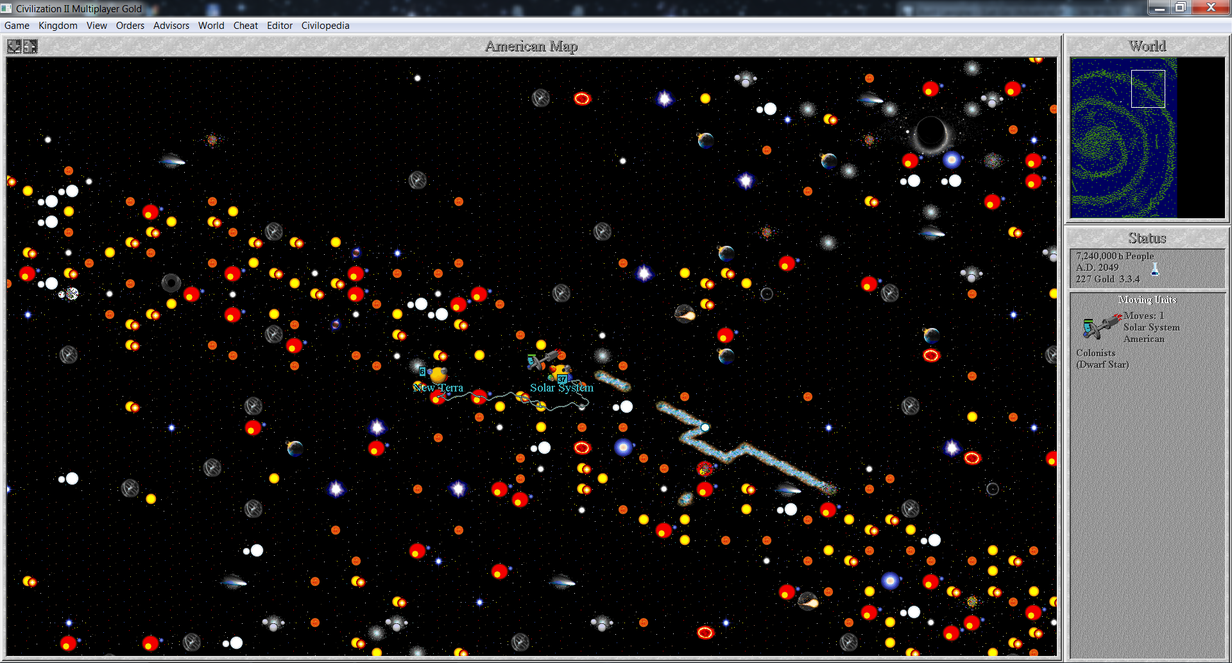The height and width of the screenshot is (663, 1232).
Task: Click the up-arrow map zoom icon
Action: (30, 46)
